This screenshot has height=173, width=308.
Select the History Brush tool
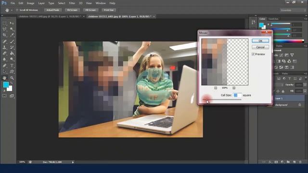(x=12, y=47)
